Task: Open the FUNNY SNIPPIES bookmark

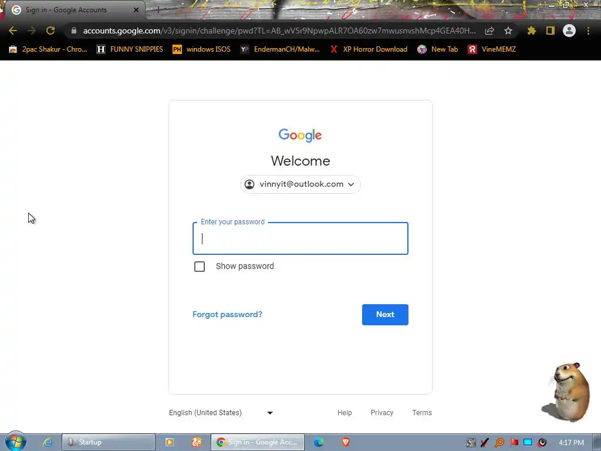Action: point(130,49)
